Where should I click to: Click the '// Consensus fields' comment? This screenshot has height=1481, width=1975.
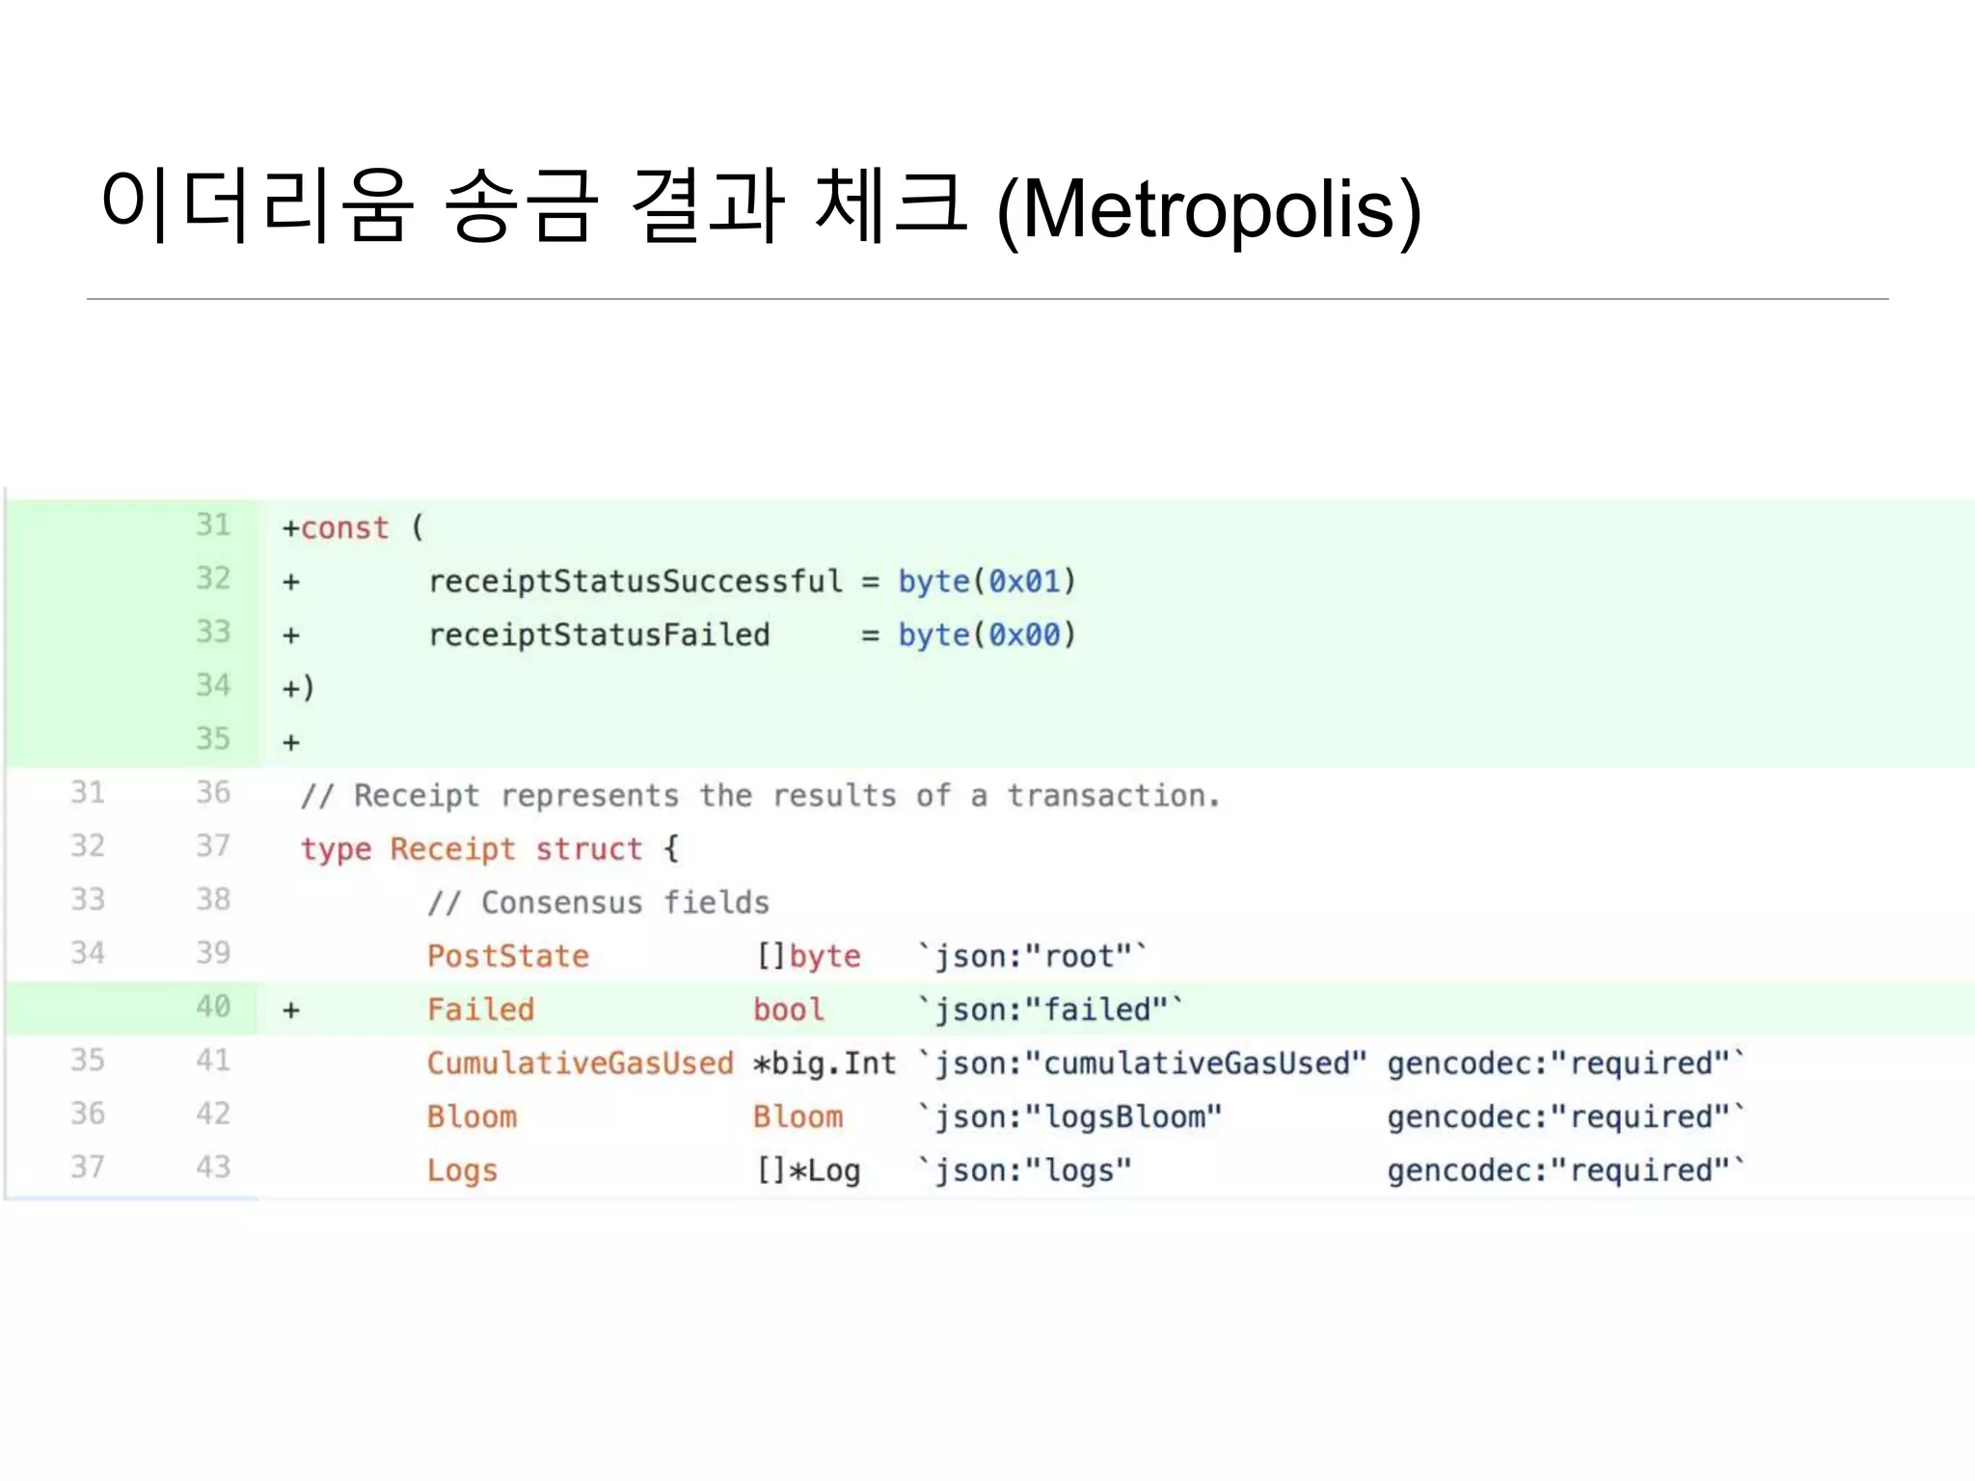point(599,902)
